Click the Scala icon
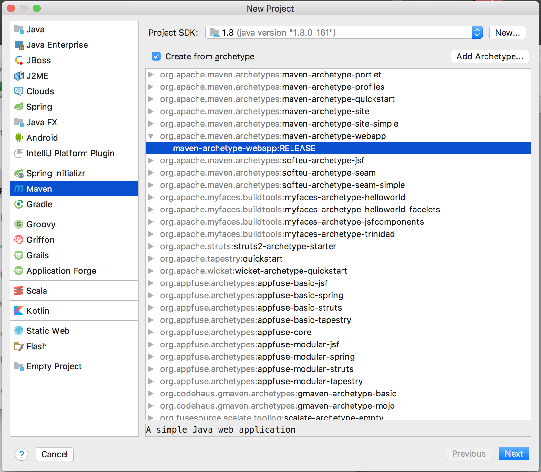Image resolution: width=541 pixels, height=472 pixels. tap(19, 291)
